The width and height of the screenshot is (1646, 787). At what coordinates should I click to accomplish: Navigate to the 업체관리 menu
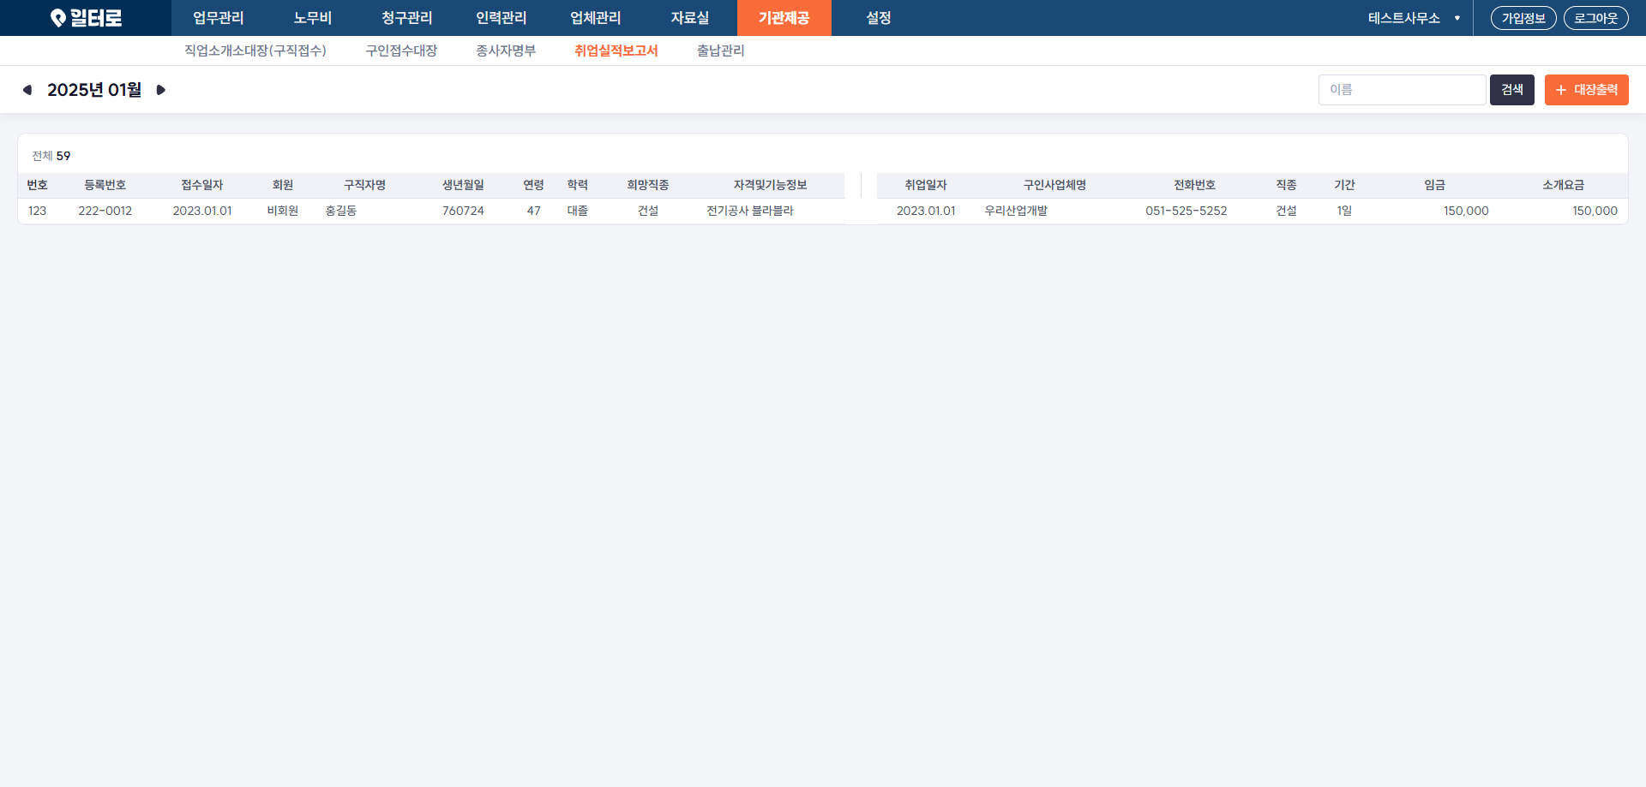coord(595,18)
